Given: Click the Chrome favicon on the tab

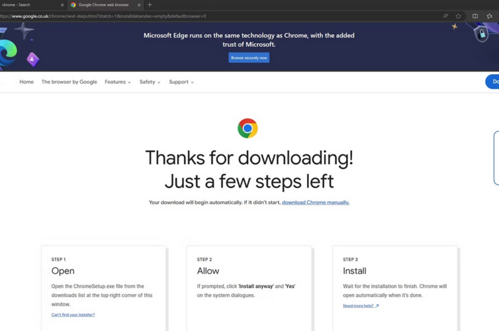Looking at the screenshot, I should pos(73,5).
